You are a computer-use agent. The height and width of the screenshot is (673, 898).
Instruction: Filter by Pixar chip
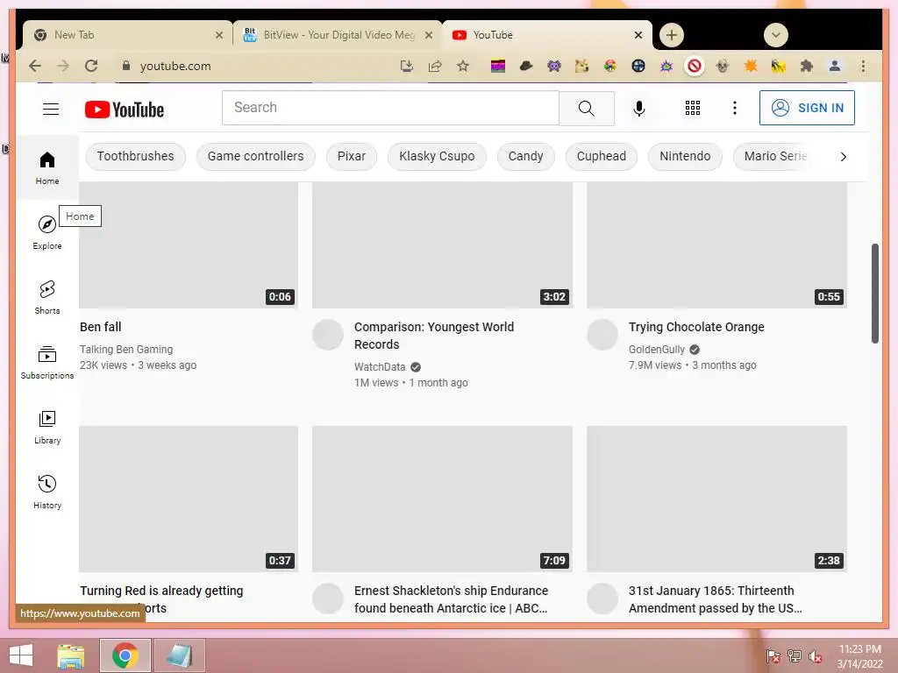pyautogui.click(x=351, y=156)
